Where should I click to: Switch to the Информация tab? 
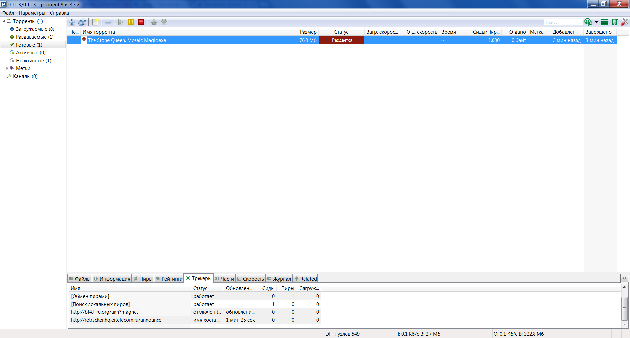click(x=112, y=279)
